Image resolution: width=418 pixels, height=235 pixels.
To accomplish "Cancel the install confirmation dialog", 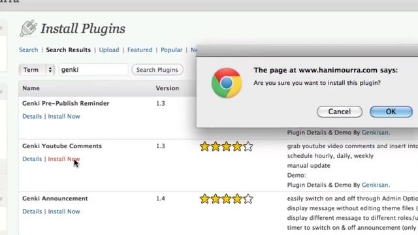I will [x=340, y=112].
